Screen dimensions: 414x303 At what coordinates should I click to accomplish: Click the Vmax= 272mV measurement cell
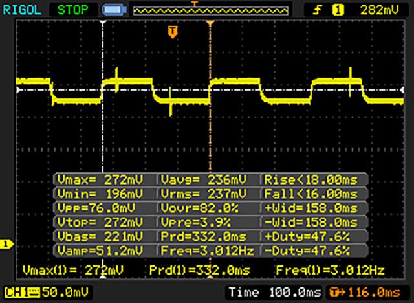[105, 179]
